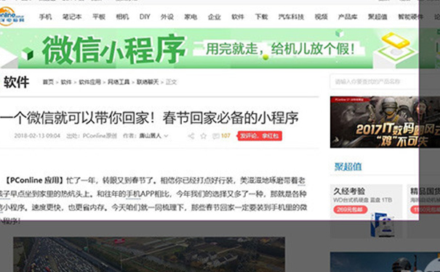
Task: Go to 首页 in the breadcrumb
Action: coord(48,82)
